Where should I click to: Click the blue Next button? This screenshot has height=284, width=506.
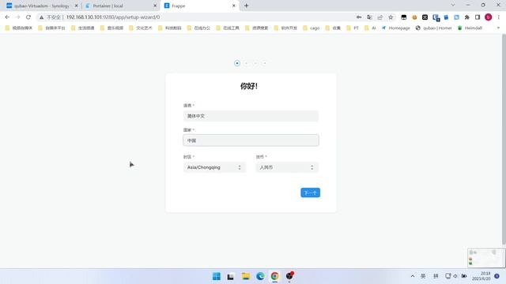click(310, 192)
